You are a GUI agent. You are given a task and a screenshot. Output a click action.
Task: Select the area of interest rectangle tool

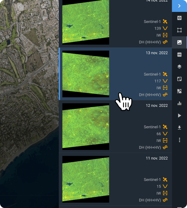coord(179,30)
